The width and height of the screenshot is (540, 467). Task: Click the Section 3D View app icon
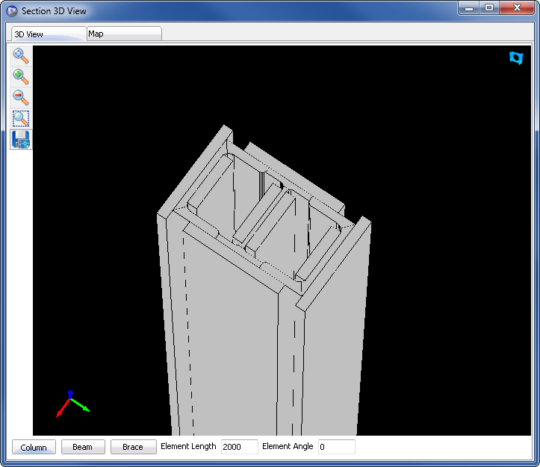pyautogui.click(x=12, y=11)
